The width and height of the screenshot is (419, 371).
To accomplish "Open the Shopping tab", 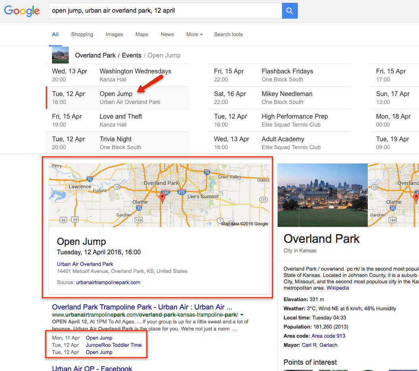I will (82, 35).
